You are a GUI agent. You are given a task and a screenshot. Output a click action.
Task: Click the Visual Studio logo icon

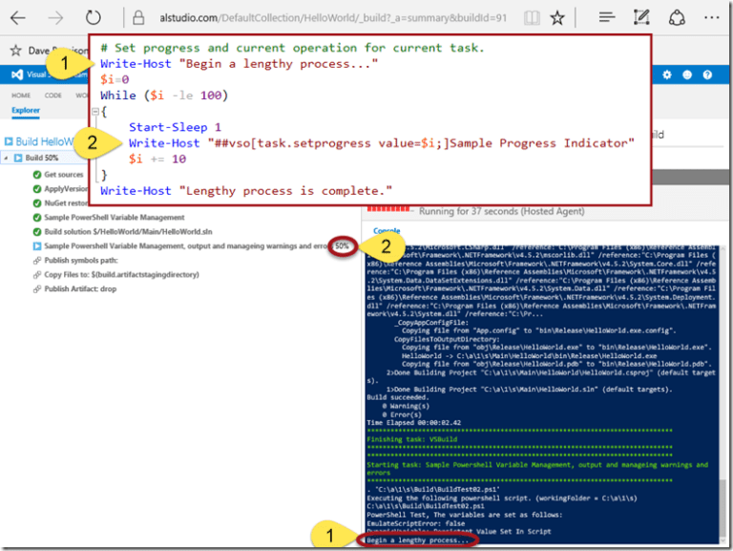[17, 74]
